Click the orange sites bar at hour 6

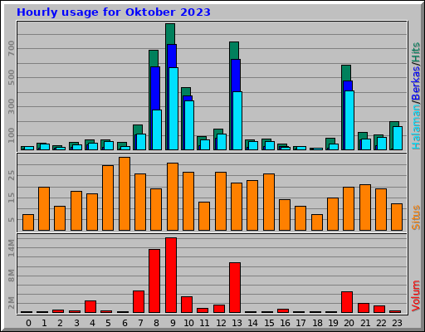coord(125,193)
